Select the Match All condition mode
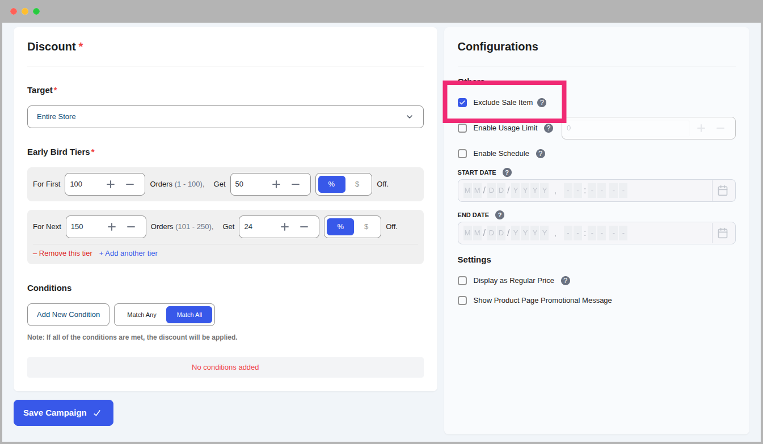763x444 pixels. pyautogui.click(x=189, y=315)
